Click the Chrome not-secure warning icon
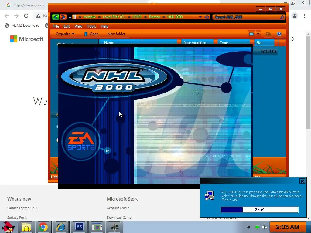 [38, 16]
